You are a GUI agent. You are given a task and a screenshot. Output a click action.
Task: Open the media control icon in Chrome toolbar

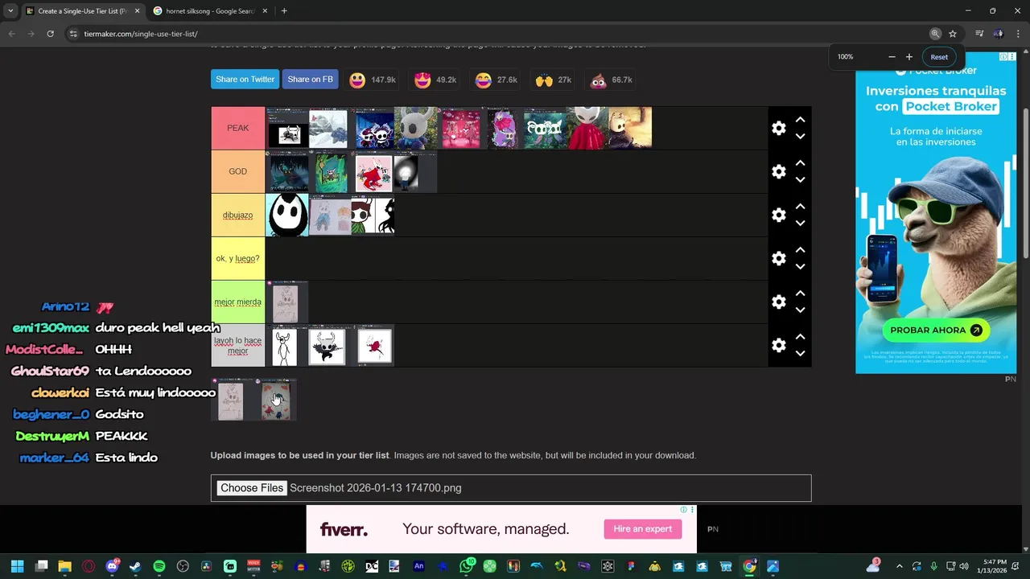[979, 34]
